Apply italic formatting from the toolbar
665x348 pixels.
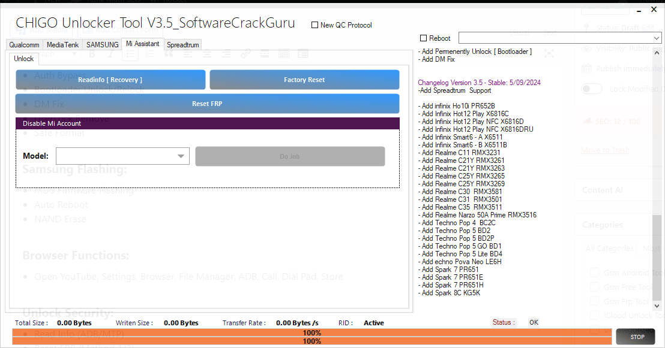pos(110,53)
